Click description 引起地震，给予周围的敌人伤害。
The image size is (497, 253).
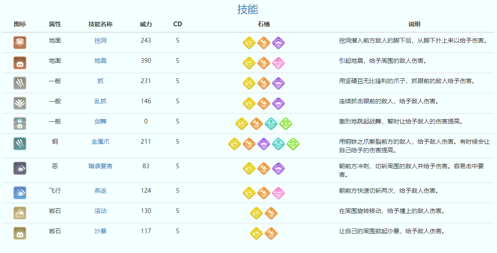click(x=383, y=61)
